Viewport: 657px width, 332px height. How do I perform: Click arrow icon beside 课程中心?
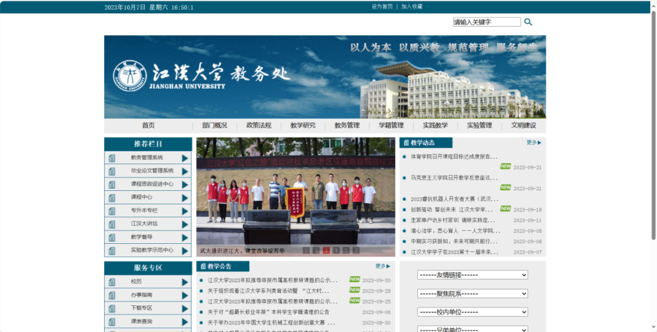185,198
